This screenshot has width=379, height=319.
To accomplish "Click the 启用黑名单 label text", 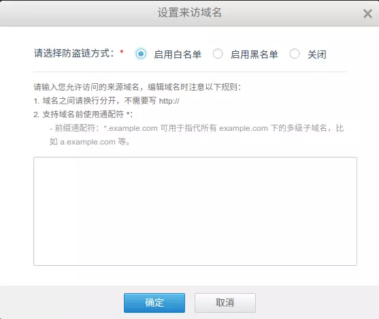I will tap(254, 55).
